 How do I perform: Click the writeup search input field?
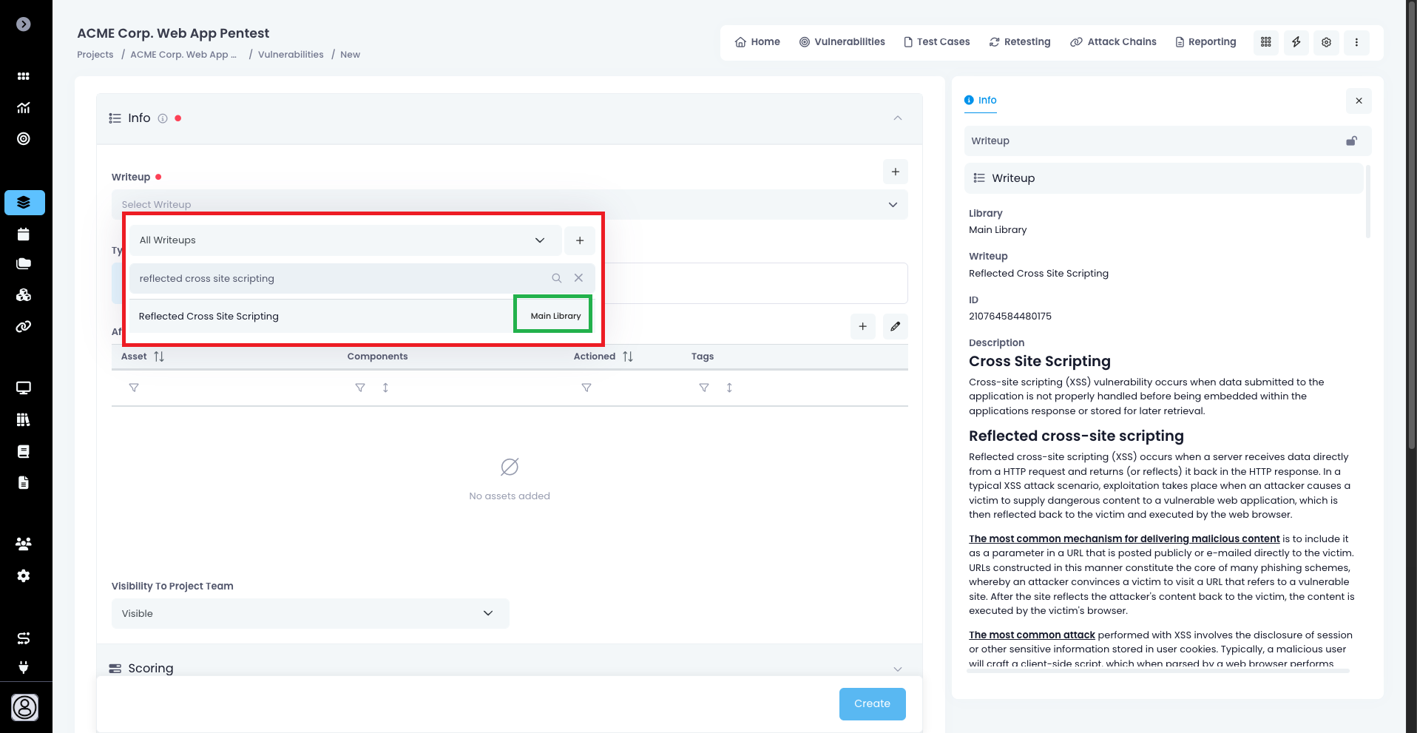[x=340, y=279]
